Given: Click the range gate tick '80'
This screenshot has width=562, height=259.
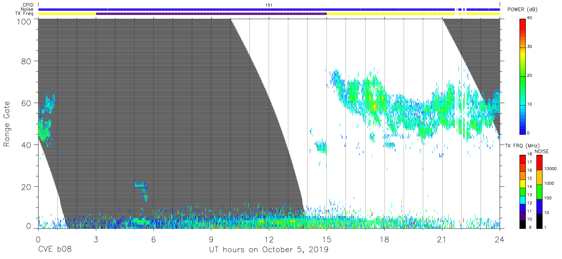Looking at the screenshot, I should (x=27, y=61).
